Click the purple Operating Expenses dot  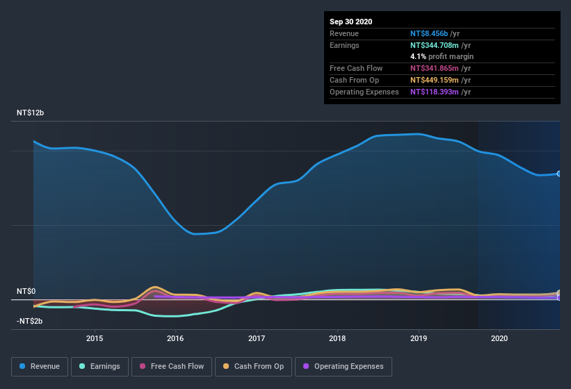tap(306, 366)
